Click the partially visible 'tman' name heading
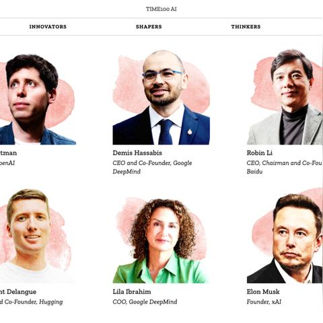The image size is (323, 323). click(8, 153)
